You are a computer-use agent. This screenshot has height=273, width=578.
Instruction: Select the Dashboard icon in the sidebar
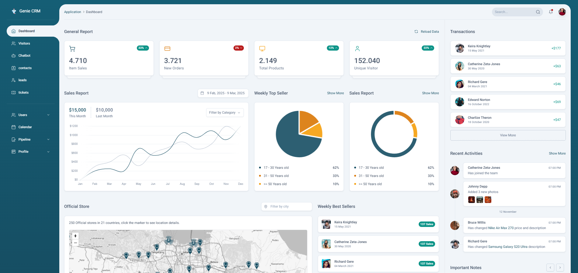14,31
